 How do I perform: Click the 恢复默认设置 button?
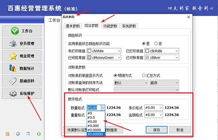click(x=76, y=130)
